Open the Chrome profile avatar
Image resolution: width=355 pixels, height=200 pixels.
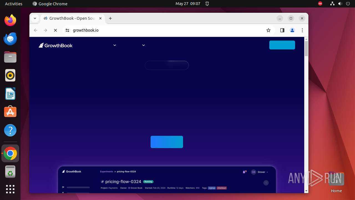point(292,30)
